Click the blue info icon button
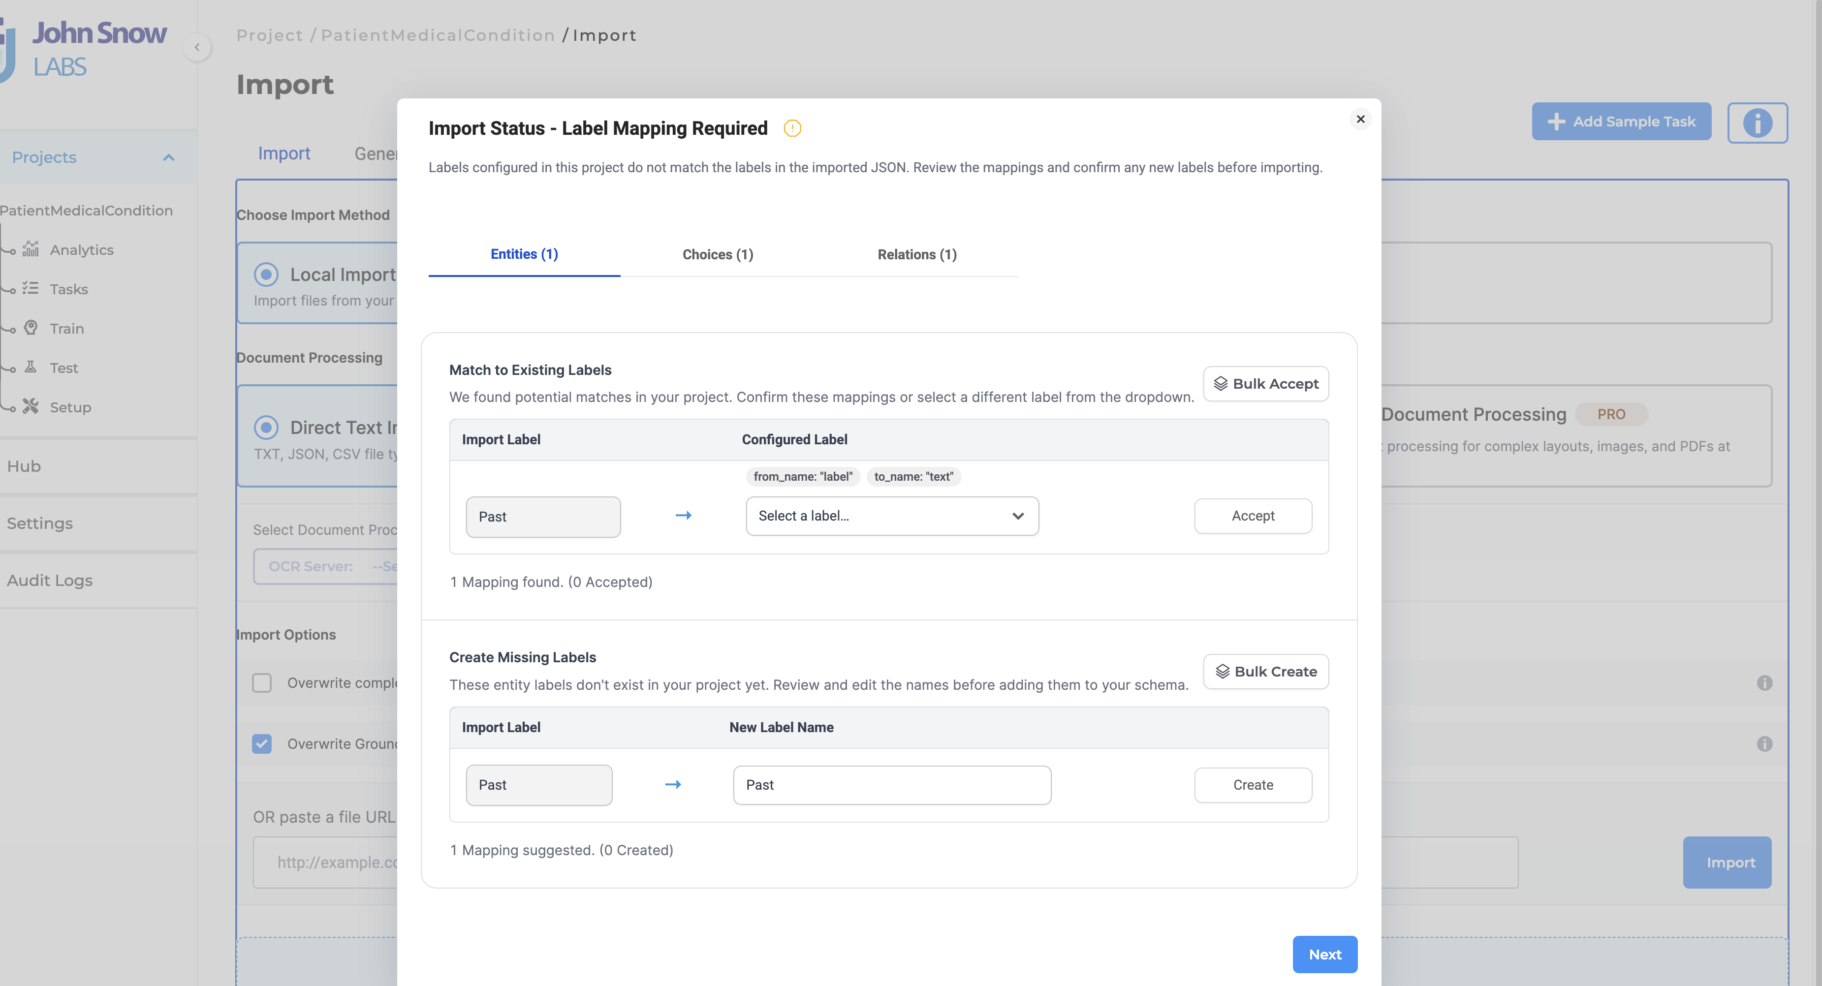The height and width of the screenshot is (986, 1822). [x=1757, y=123]
